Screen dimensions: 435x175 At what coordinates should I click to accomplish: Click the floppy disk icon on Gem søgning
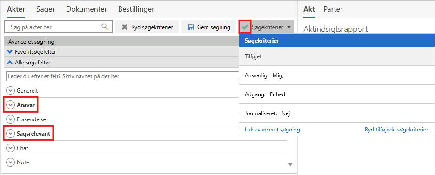click(191, 27)
